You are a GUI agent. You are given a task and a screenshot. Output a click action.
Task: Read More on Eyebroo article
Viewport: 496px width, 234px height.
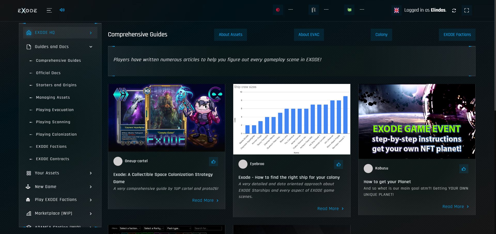coord(330,209)
